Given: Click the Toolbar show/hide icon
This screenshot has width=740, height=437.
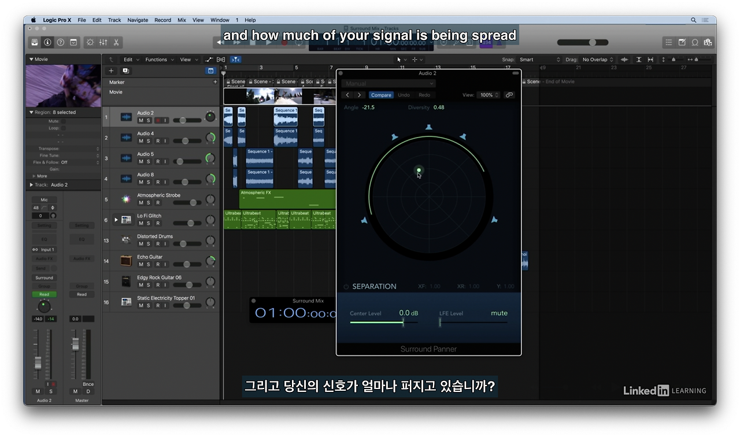Looking at the screenshot, I should pos(73,42).
